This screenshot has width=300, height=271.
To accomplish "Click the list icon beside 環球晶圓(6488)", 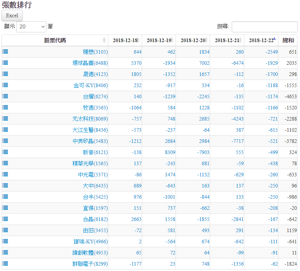I will (x=5, y=63).
